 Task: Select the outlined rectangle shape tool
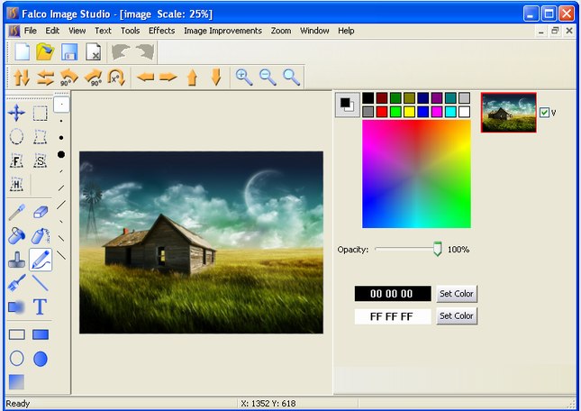17,334
